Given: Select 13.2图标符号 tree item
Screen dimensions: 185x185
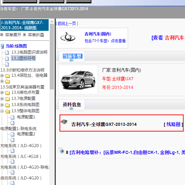Looking at the screenshot, I should (23, 58).
